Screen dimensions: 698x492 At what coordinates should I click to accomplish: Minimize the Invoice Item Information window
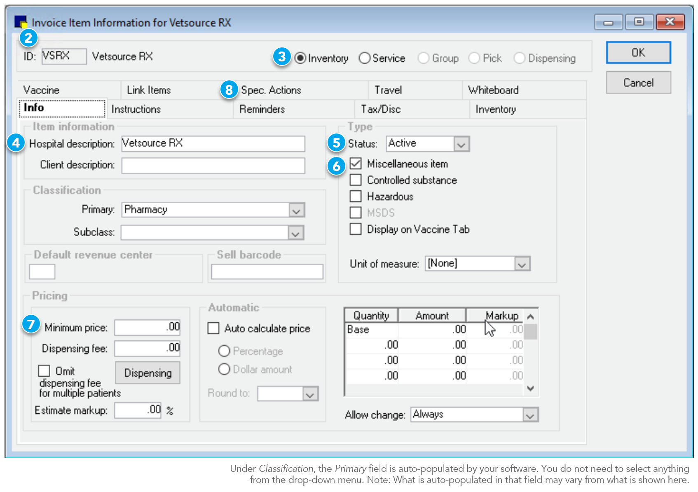608,22
